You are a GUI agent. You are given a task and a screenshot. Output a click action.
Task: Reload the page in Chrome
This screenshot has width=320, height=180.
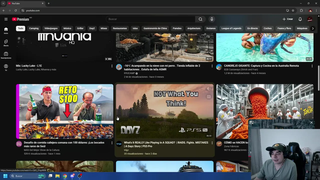[15, 10]
